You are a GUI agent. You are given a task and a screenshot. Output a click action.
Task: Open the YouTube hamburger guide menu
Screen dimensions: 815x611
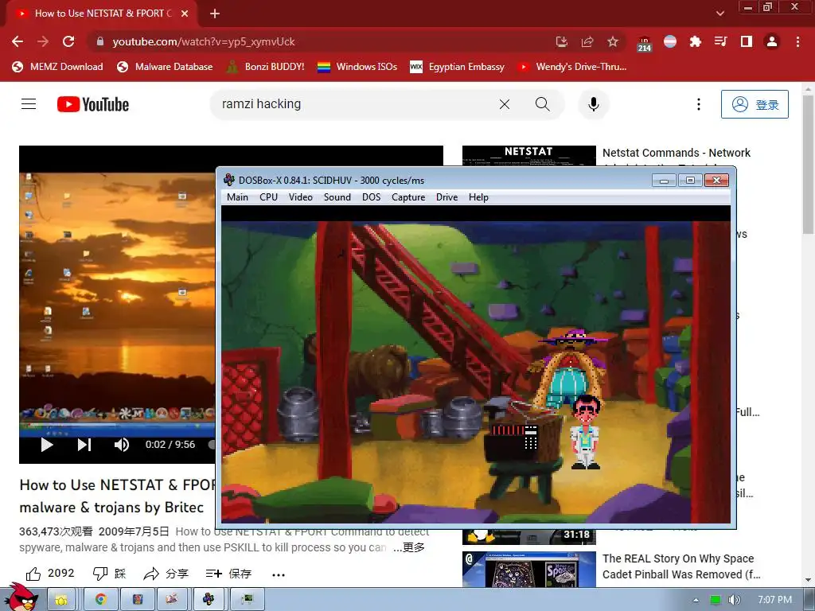(x=29, y=104)
